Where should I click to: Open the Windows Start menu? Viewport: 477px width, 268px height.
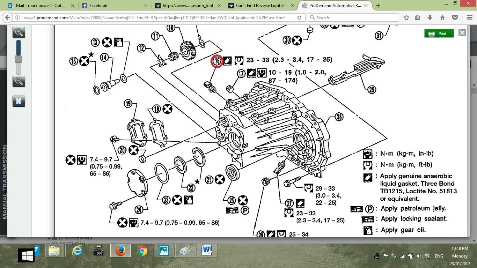[x=27, y=255]
